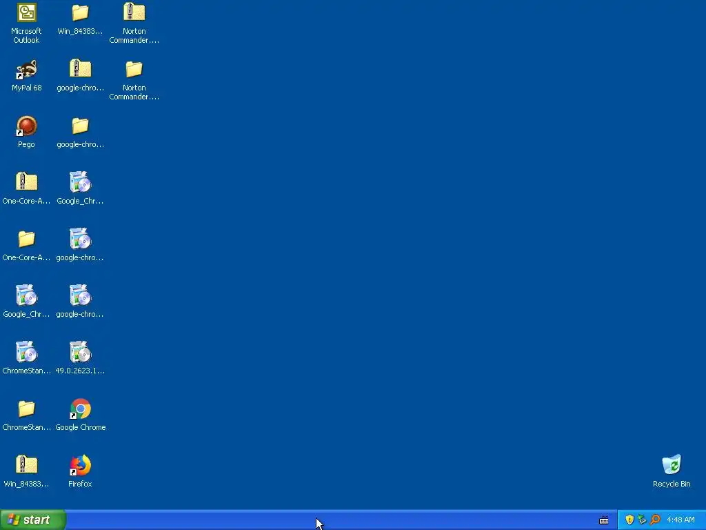Select the google-chro... zip archive
This screenshot has height=530, width=706.
click(80, 75)
